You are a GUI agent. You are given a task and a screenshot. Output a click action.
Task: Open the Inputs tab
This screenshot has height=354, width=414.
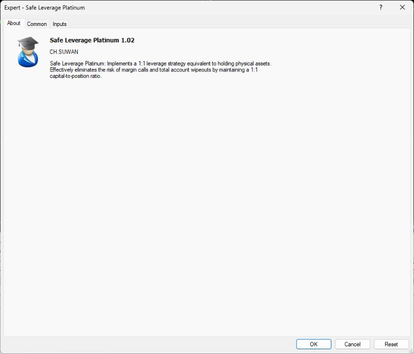click(60, 24)
